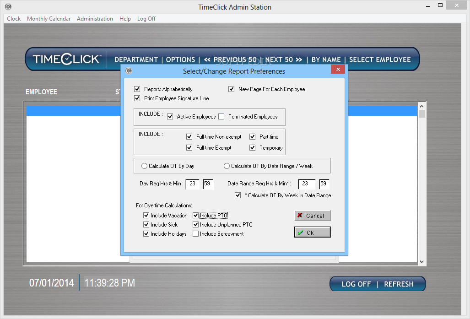The height and width of the screenshot is (319, 470).
Task: Click SELECT EMPLOYEE in the banner
Action: (x=380, y=59)
